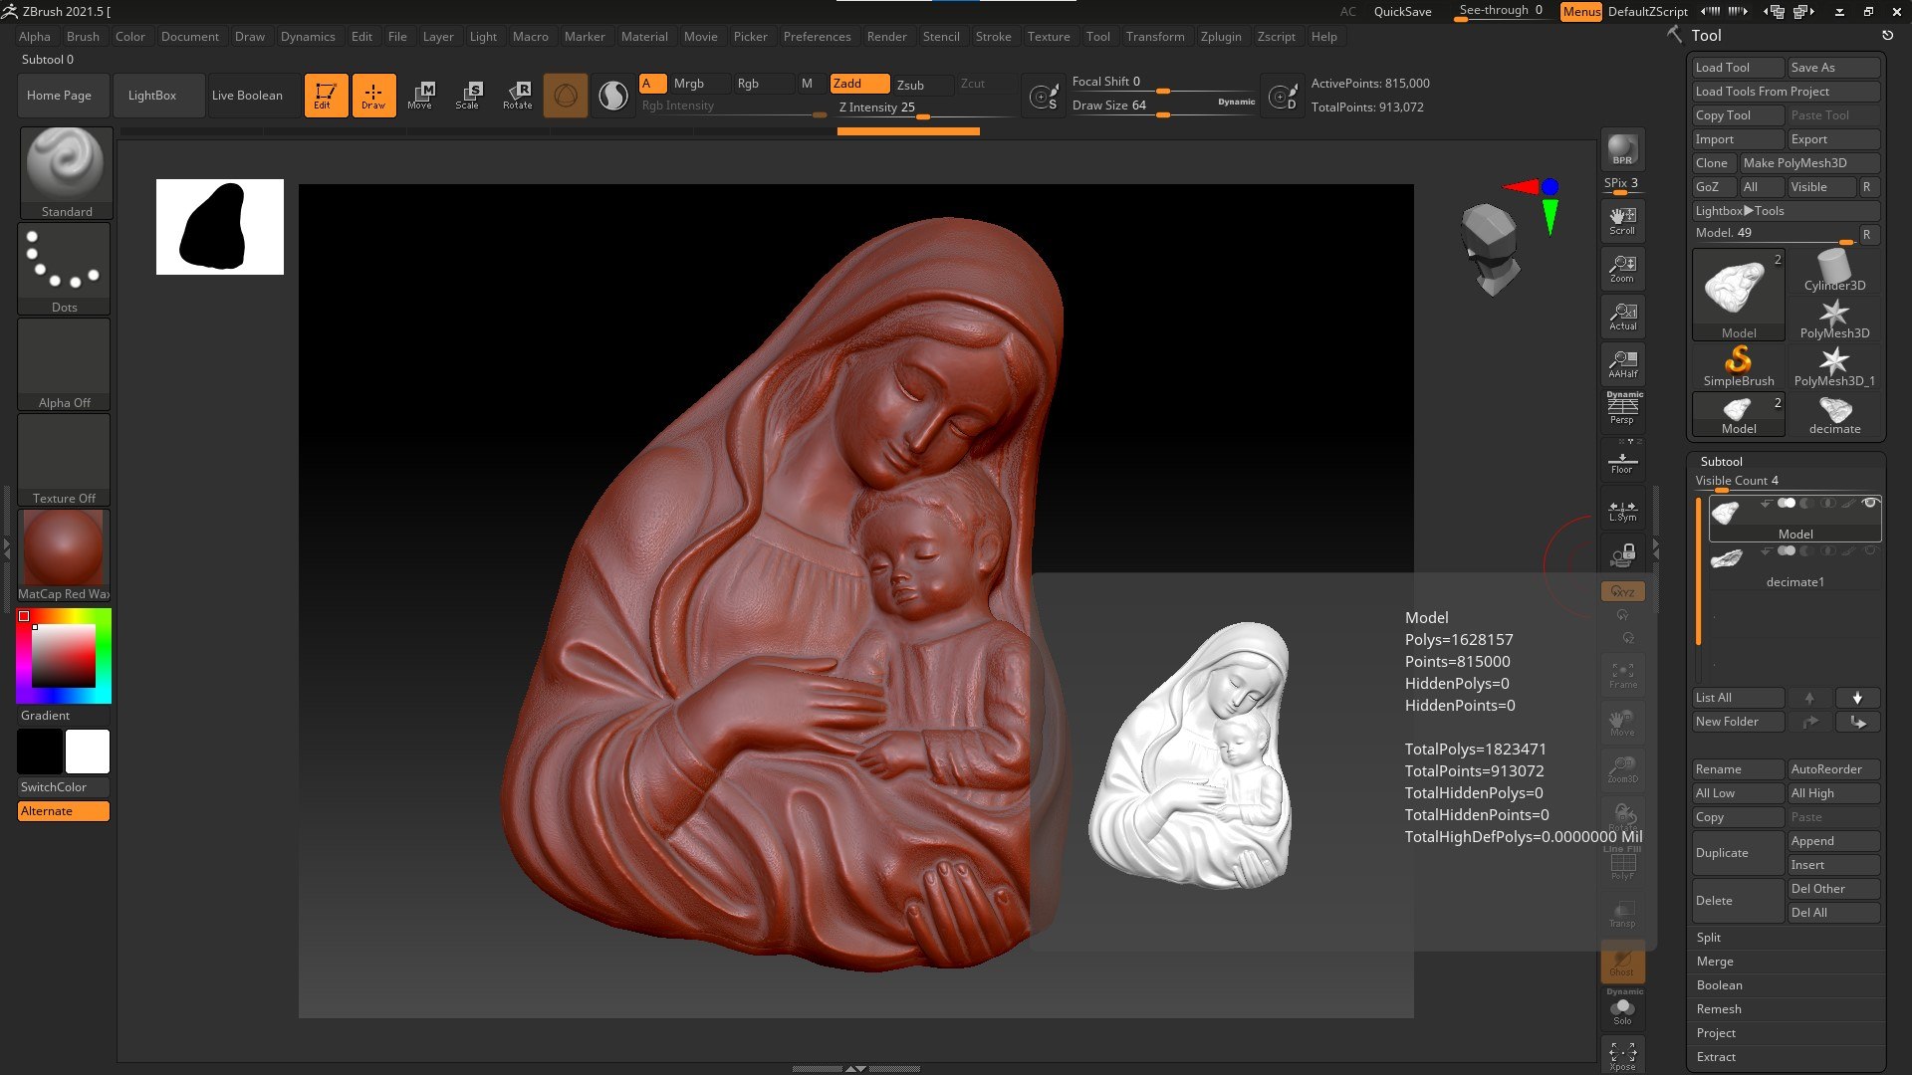Click the Actual size icon
The image size is (1912, 1075).
(x=1622, y=317)
